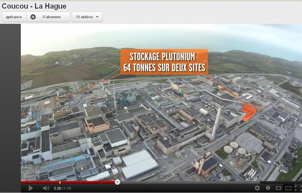The height and width of the screenshot is (193, 302).
Task: Play the video with the play button
Action: coord(31,188)
